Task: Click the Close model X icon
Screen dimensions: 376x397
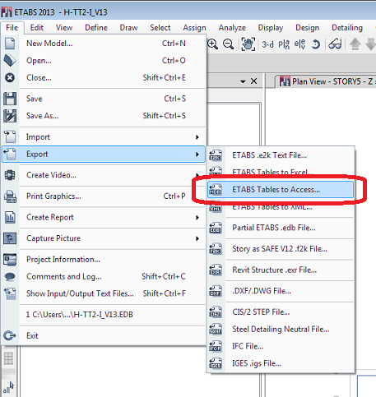Action: pyautogui.click(x=10, y=78)
